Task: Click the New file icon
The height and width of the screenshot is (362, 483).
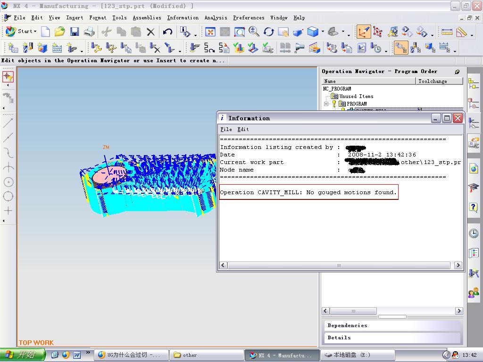Action: pyautogui.click(x=46, y=32)
